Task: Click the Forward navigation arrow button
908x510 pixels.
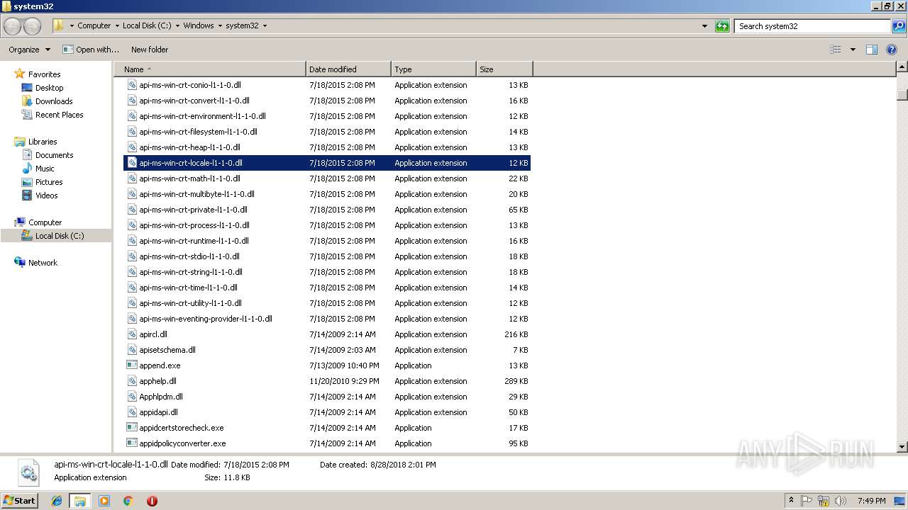Action: pos(33,26)
